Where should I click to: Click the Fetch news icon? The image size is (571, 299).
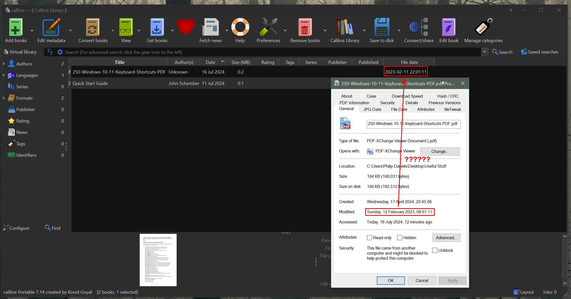(210, 27)
